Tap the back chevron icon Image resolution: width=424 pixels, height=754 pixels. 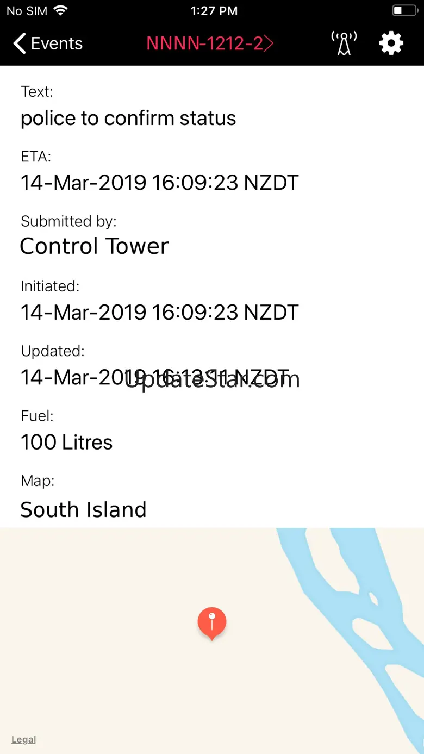[x=20, y=43]
